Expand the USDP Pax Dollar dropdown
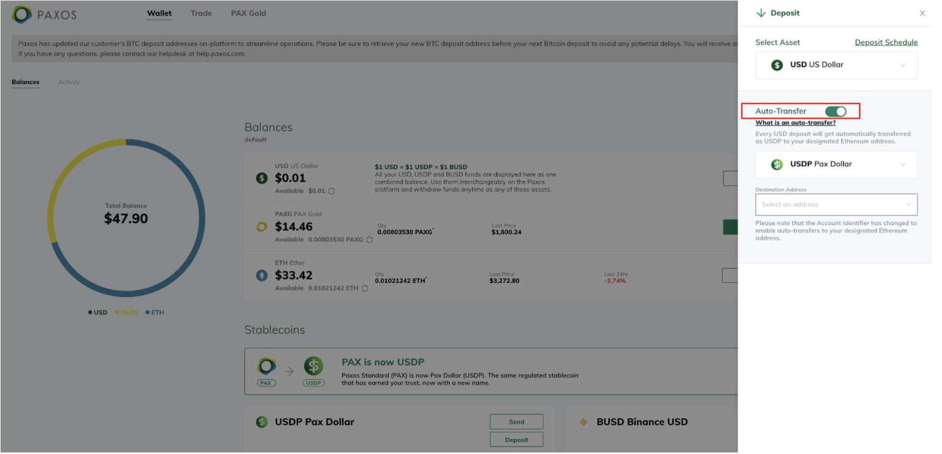This screenshot has width=942, height=454. point(836,165)
